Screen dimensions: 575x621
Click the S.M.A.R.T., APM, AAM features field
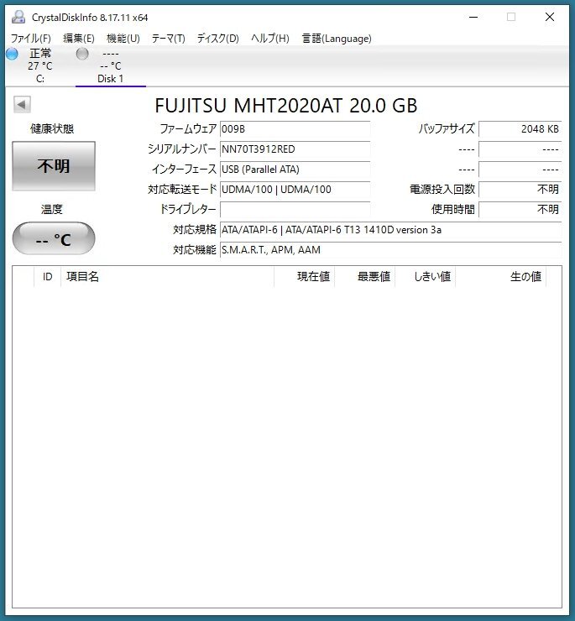point(390,250)
